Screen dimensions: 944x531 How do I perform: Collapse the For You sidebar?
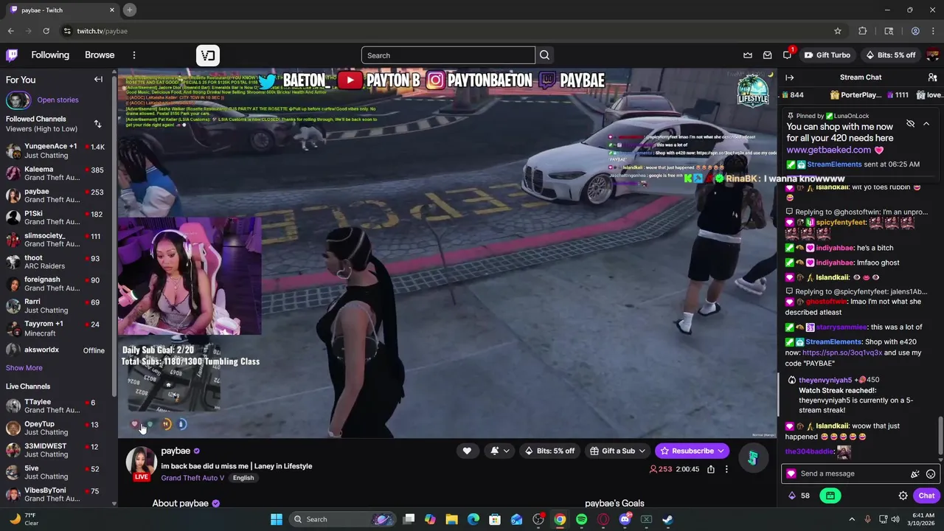tap(98, 80)
